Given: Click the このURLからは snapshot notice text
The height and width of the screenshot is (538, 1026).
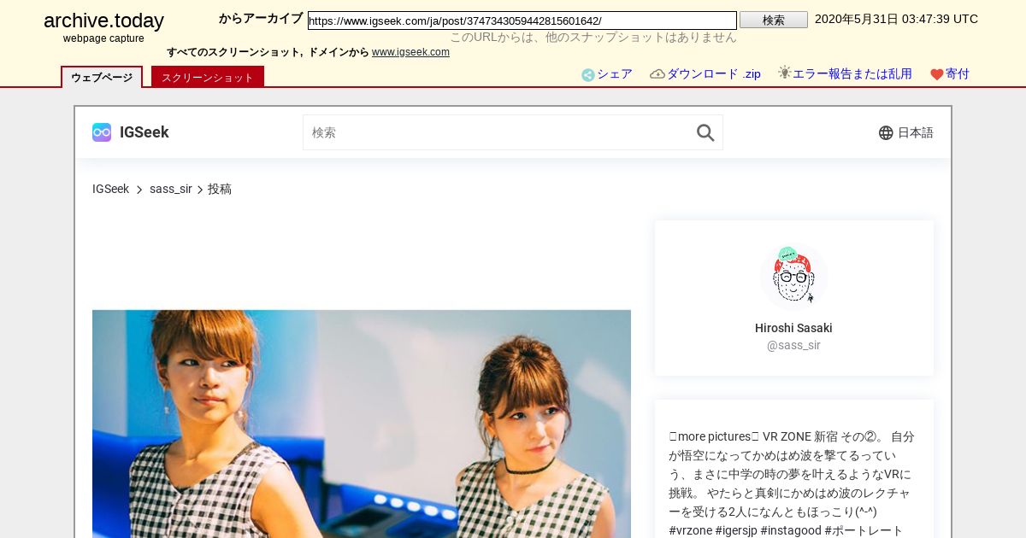Looking at the screenshot, I should pos(593,38).
